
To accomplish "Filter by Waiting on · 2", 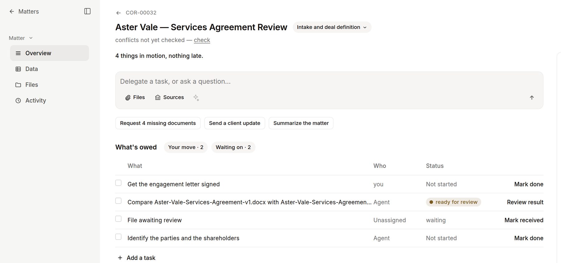I will click(233, 147).
